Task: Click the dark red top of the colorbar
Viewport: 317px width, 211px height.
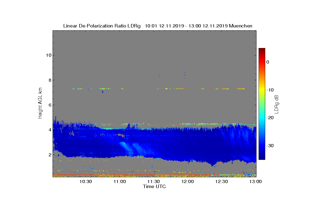Action: pos(262,50)
